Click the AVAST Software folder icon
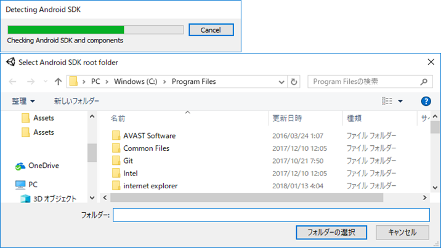441x248 pixels. point(116,135)
